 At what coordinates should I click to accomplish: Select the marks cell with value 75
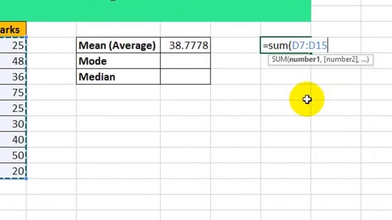tap(13, 92)
